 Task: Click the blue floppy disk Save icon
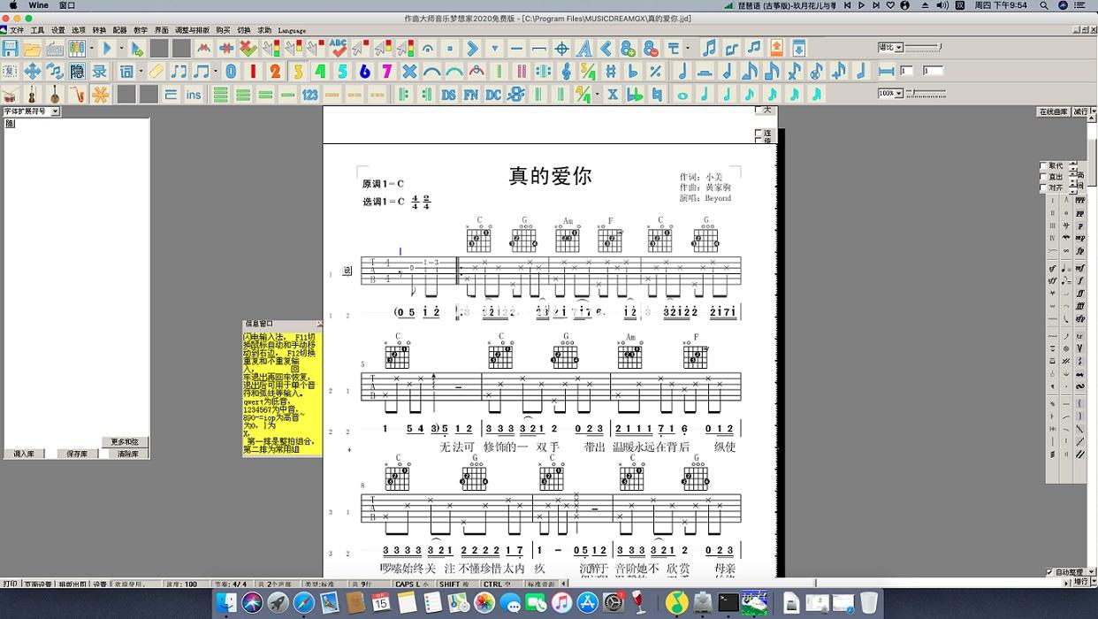point(10,48)
